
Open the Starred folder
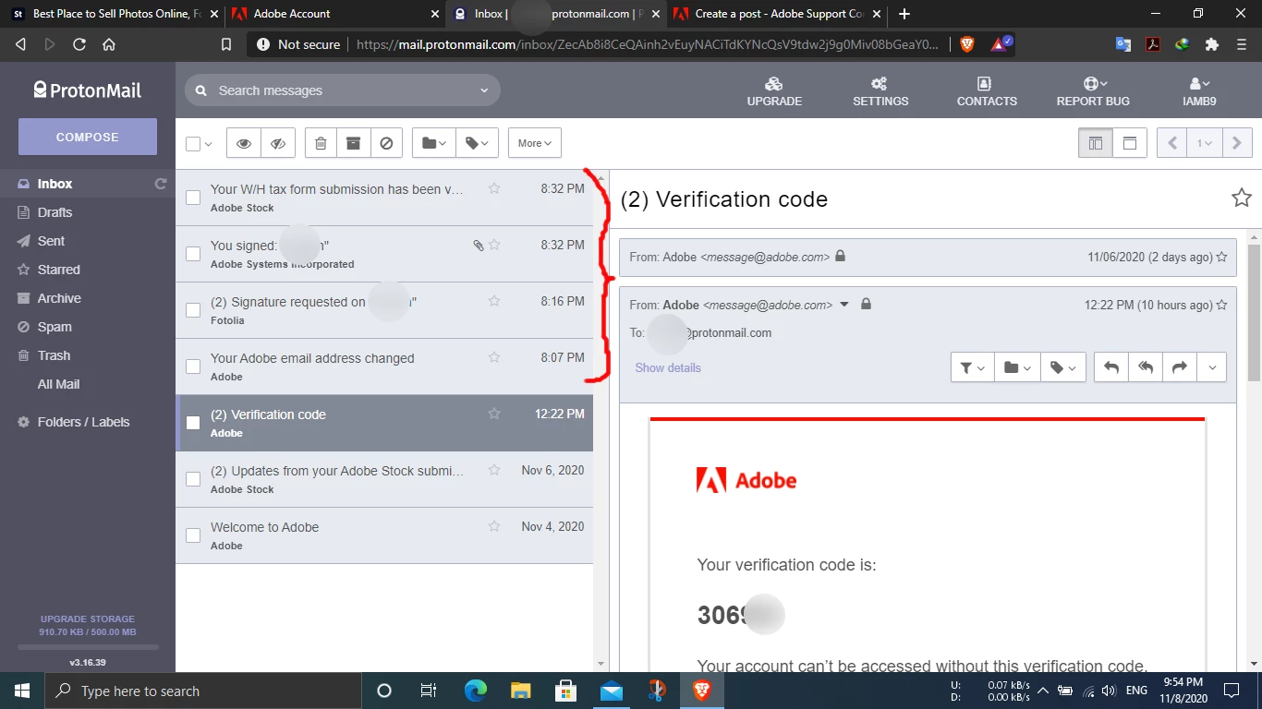58,270
